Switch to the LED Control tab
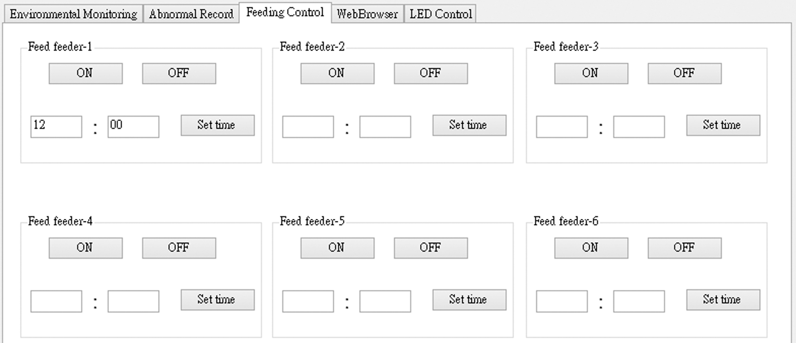The image size is (796, 343). tap(440, 14)
